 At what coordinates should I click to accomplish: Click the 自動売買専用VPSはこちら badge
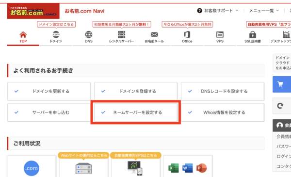[136, 156]
